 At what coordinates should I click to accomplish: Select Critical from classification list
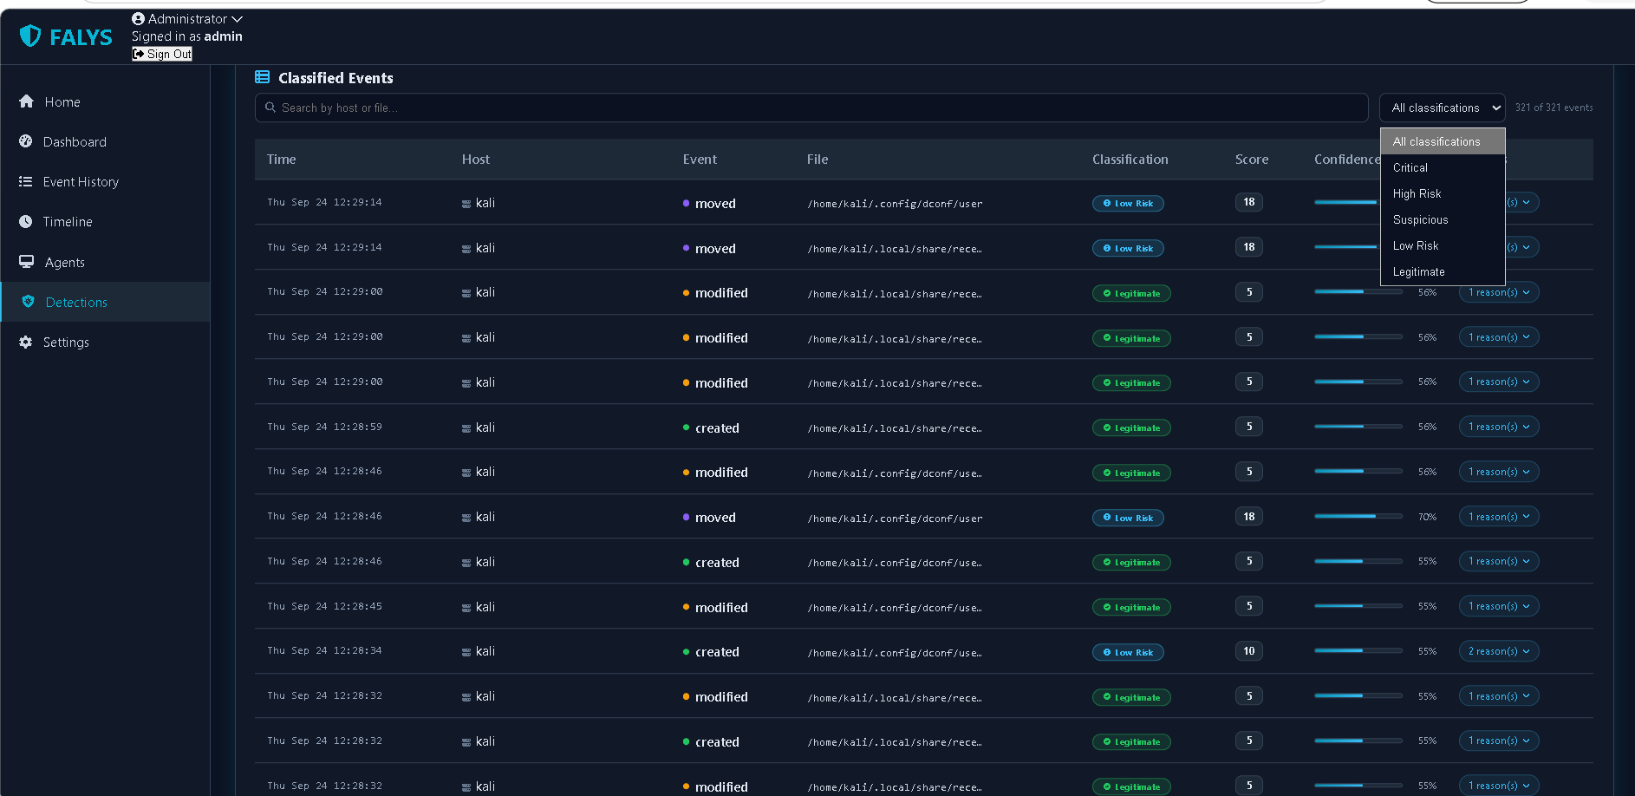(1443, 167)
